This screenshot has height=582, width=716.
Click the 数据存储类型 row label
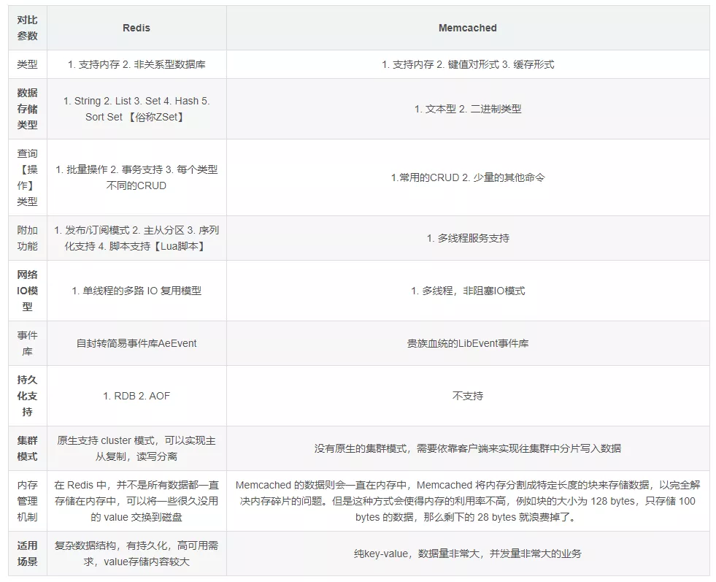(28, 109)
